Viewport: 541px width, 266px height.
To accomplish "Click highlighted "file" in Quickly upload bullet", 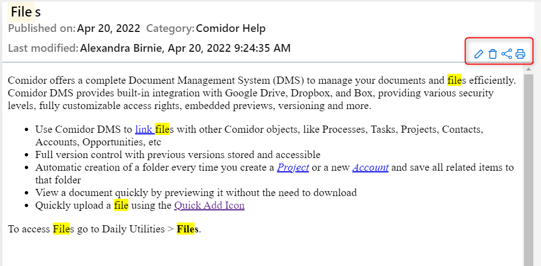I will pos(121,205).
